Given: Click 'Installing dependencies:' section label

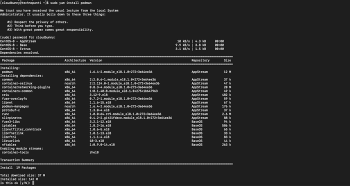Looking at the screenshot, I should coord(21,75).
